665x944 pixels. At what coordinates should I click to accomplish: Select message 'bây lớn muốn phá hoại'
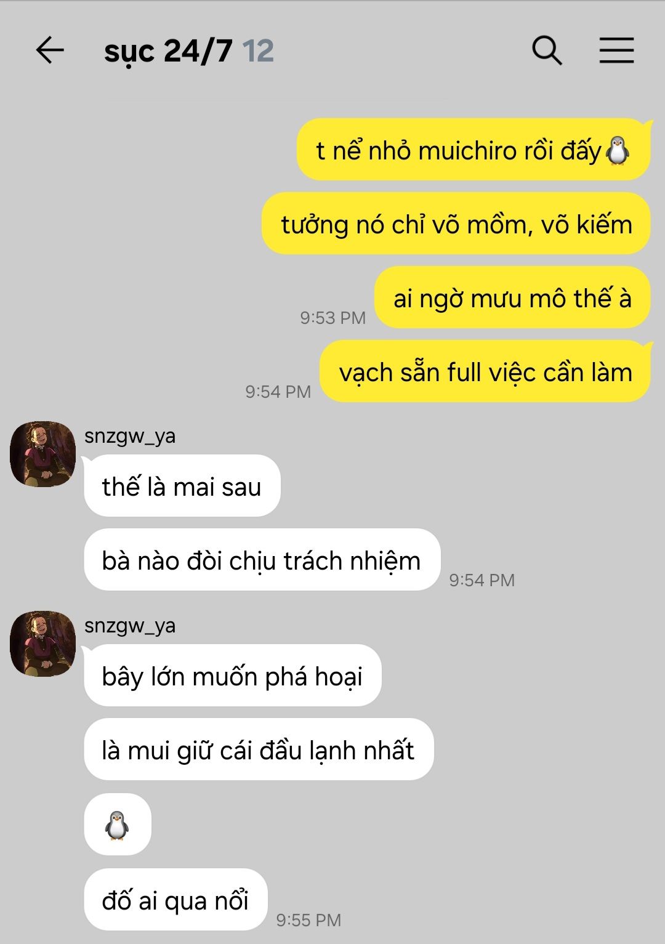click(233, 676)
